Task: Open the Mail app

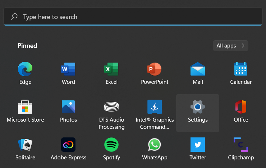Action: tap(198, 69)
